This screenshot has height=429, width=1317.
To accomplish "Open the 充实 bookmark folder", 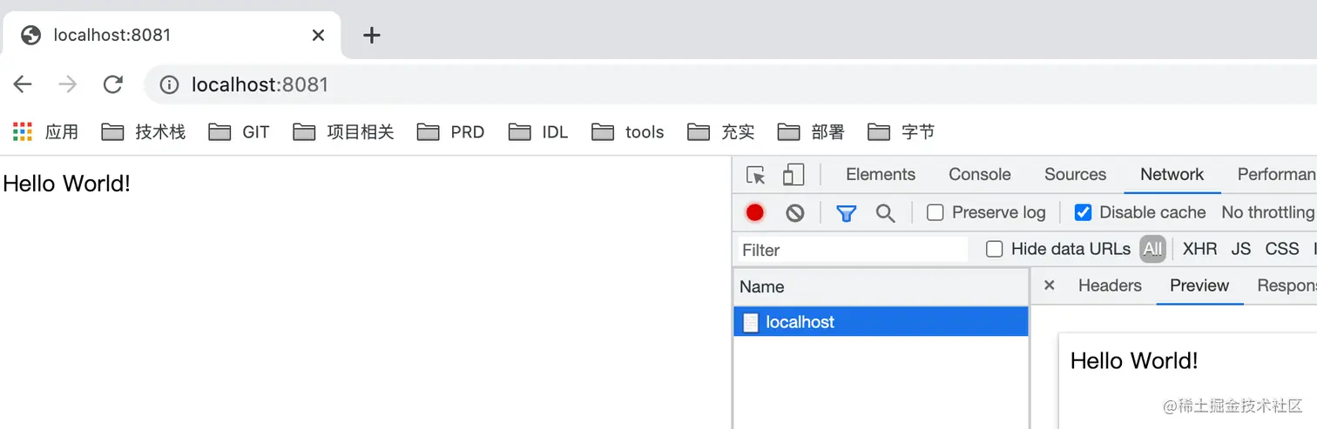I will point(721,131).
